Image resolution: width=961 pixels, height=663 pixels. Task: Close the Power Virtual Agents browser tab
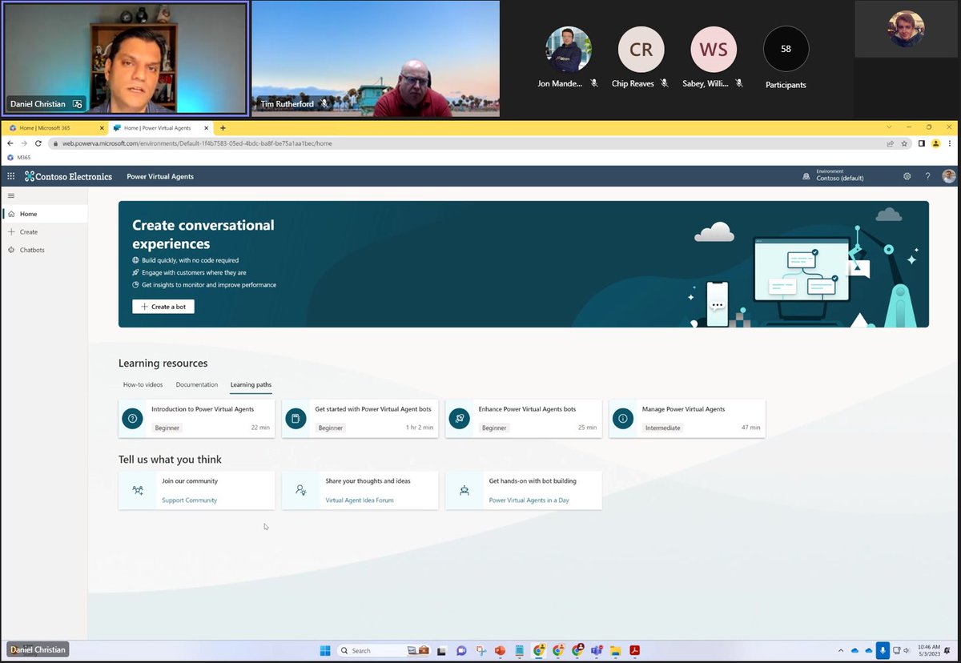click(x=208, y=128)
